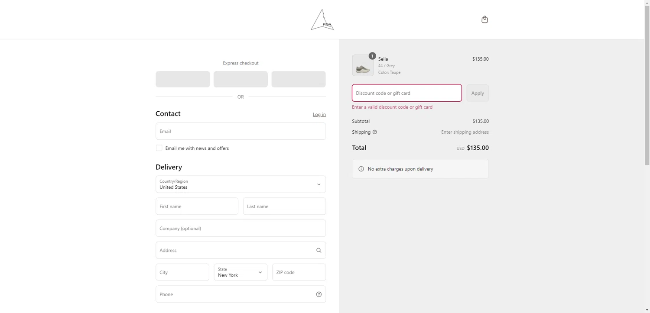
Task: Click the Sella shoe product thumbnail
Action: coord(363,65)
